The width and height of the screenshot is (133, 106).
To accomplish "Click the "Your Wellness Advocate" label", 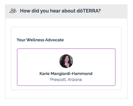I will tap(40, 40).
